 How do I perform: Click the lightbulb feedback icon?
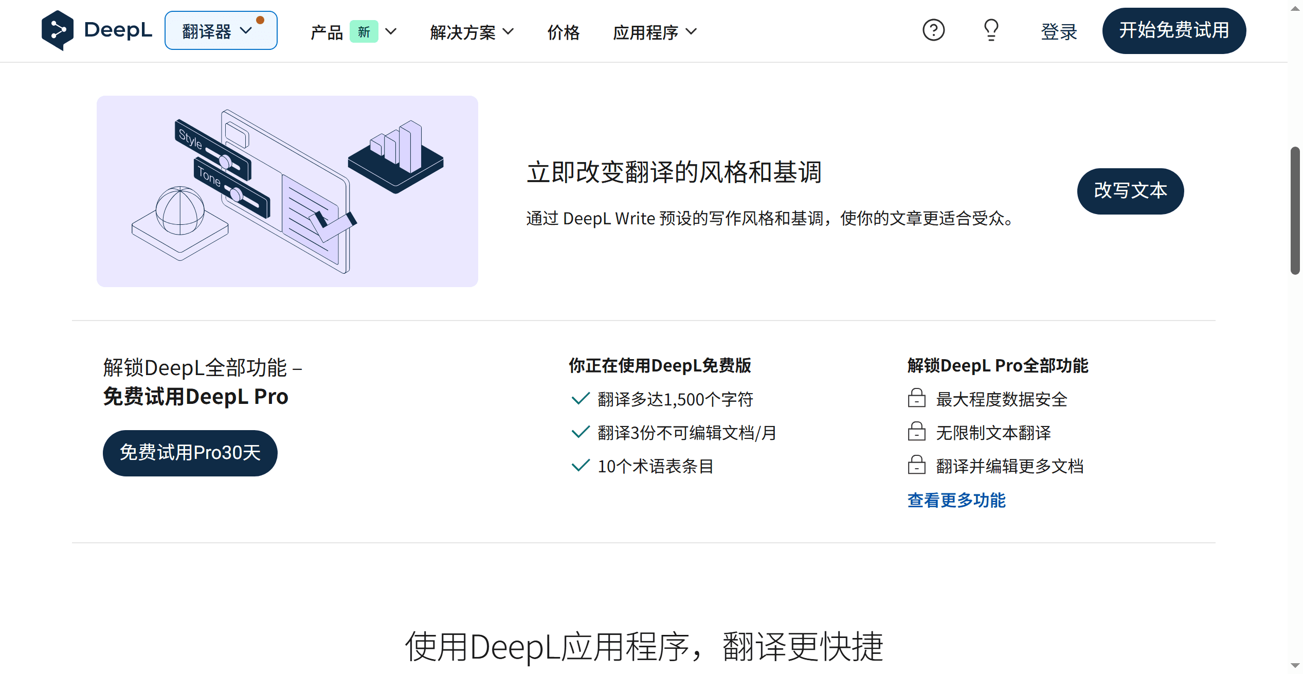tap(990, 31)
